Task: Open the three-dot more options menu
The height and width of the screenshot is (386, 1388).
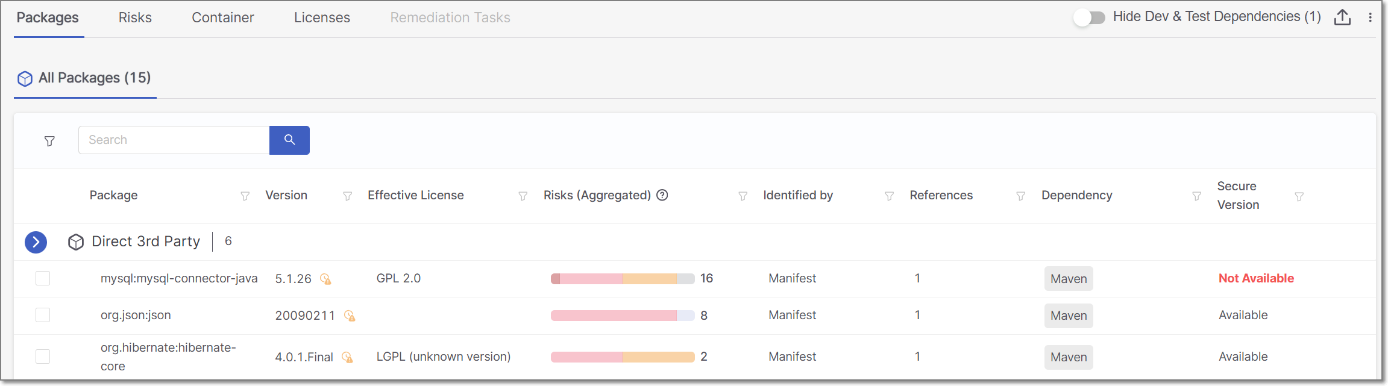Action: (1370, 17)
